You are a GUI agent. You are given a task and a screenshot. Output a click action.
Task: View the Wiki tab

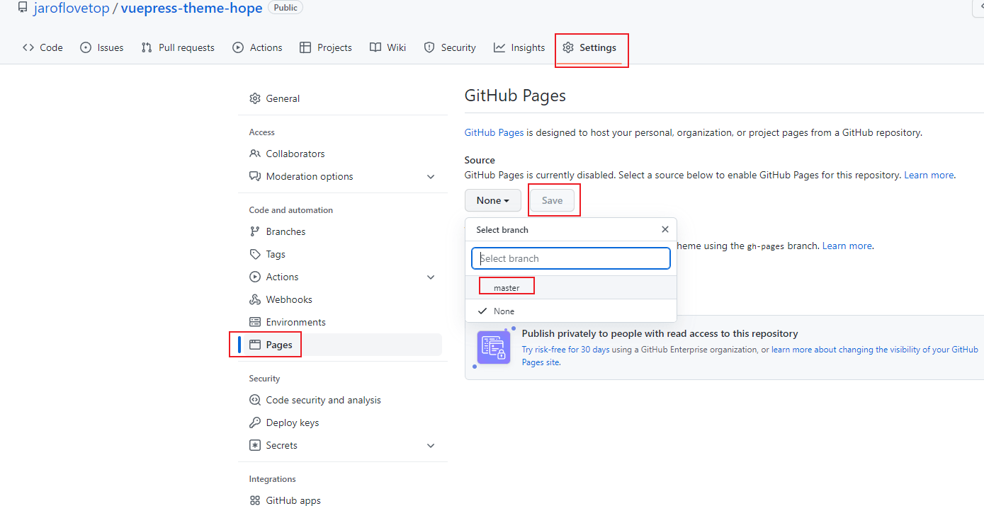coord(388,47)
